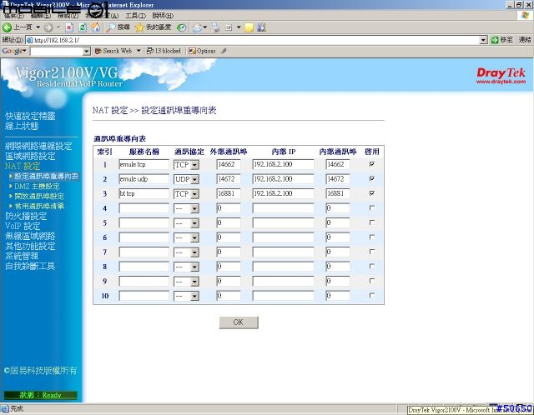
Task: Open the Google search box dropdown
Action: (x=87, y=51)
